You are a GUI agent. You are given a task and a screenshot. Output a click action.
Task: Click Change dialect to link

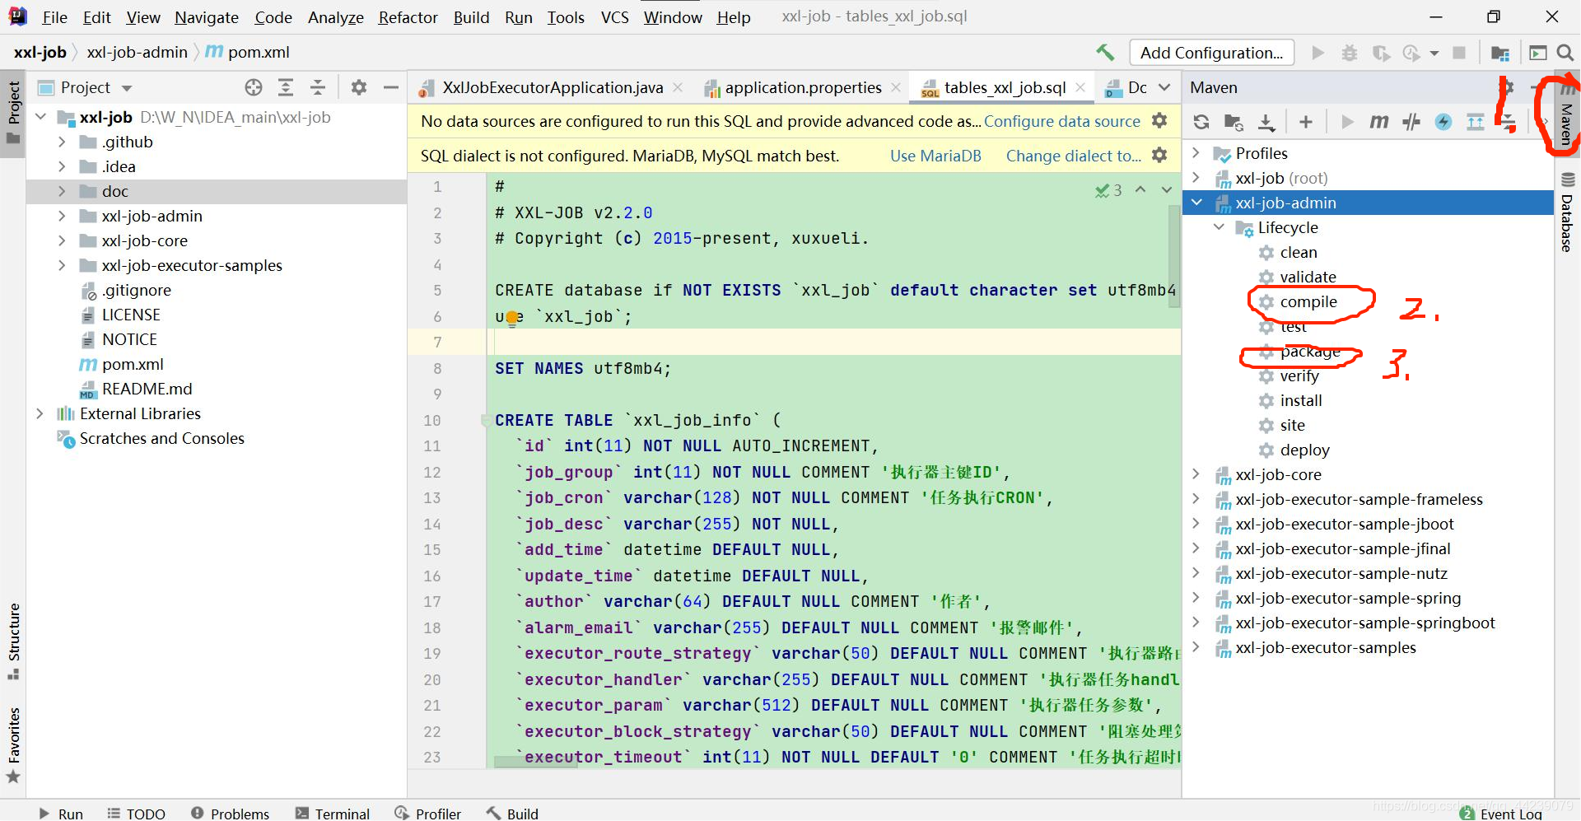point(1074,156)
